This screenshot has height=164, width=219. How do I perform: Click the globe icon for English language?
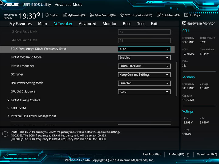pyautogui.click(x=47, y=15)
